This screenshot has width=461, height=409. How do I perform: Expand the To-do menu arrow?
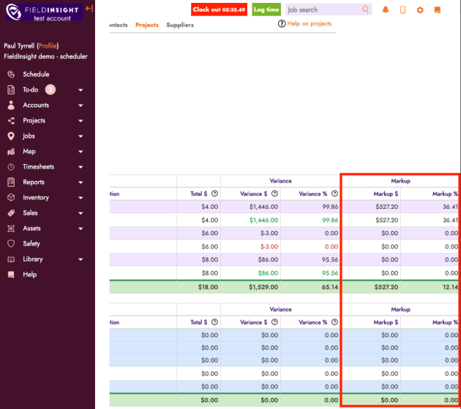coord(80,90)
